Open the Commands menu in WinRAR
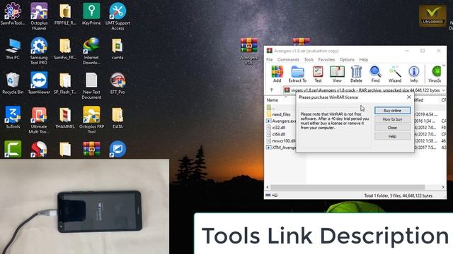This screenshot has width=453, height=254. 288,59
